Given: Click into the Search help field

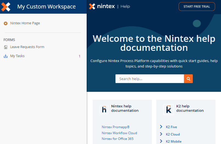Looking at the screenshot, I should (x=149, y=79).
